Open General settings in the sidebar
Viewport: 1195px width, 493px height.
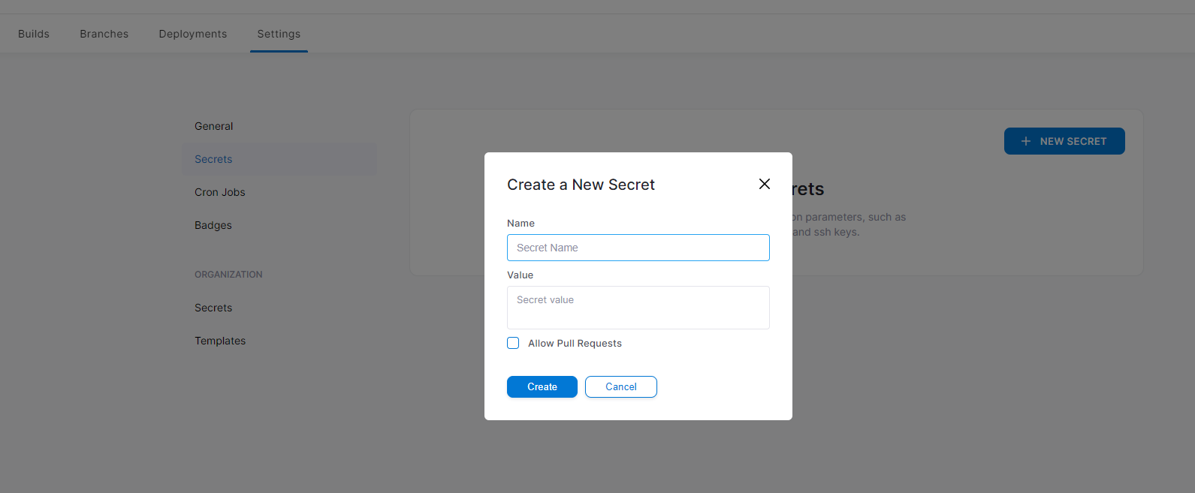tap(214, 126)
